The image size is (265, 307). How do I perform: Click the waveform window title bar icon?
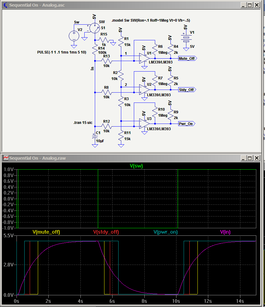5,158
